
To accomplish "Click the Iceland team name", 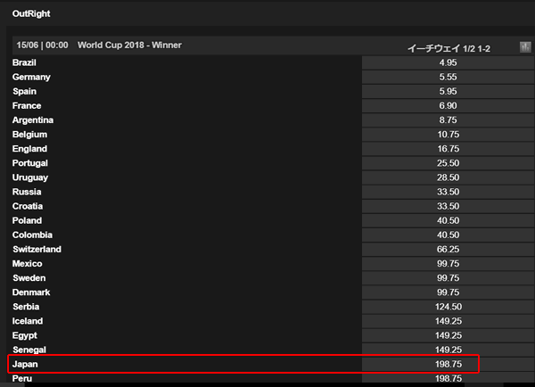I will [28, 321].
